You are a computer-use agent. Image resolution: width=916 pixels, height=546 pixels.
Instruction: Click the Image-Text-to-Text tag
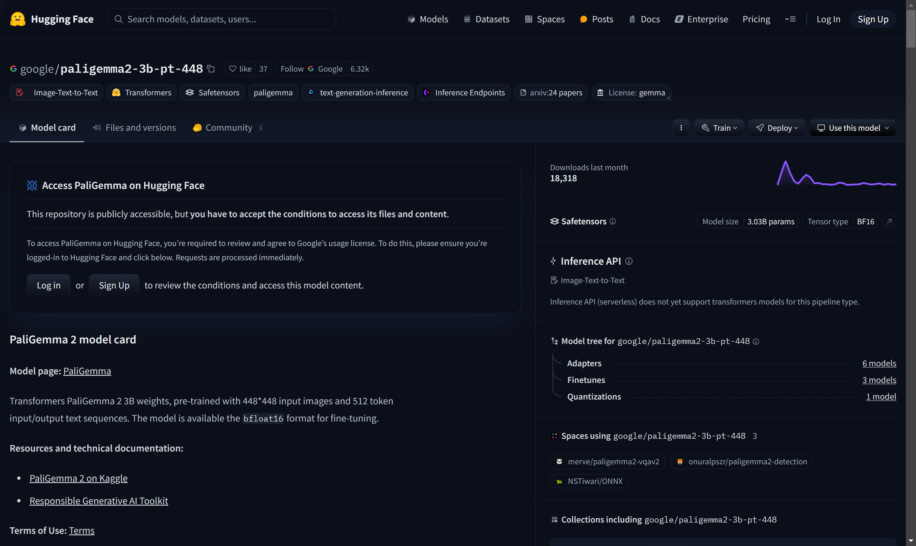[x=56, y=92]
